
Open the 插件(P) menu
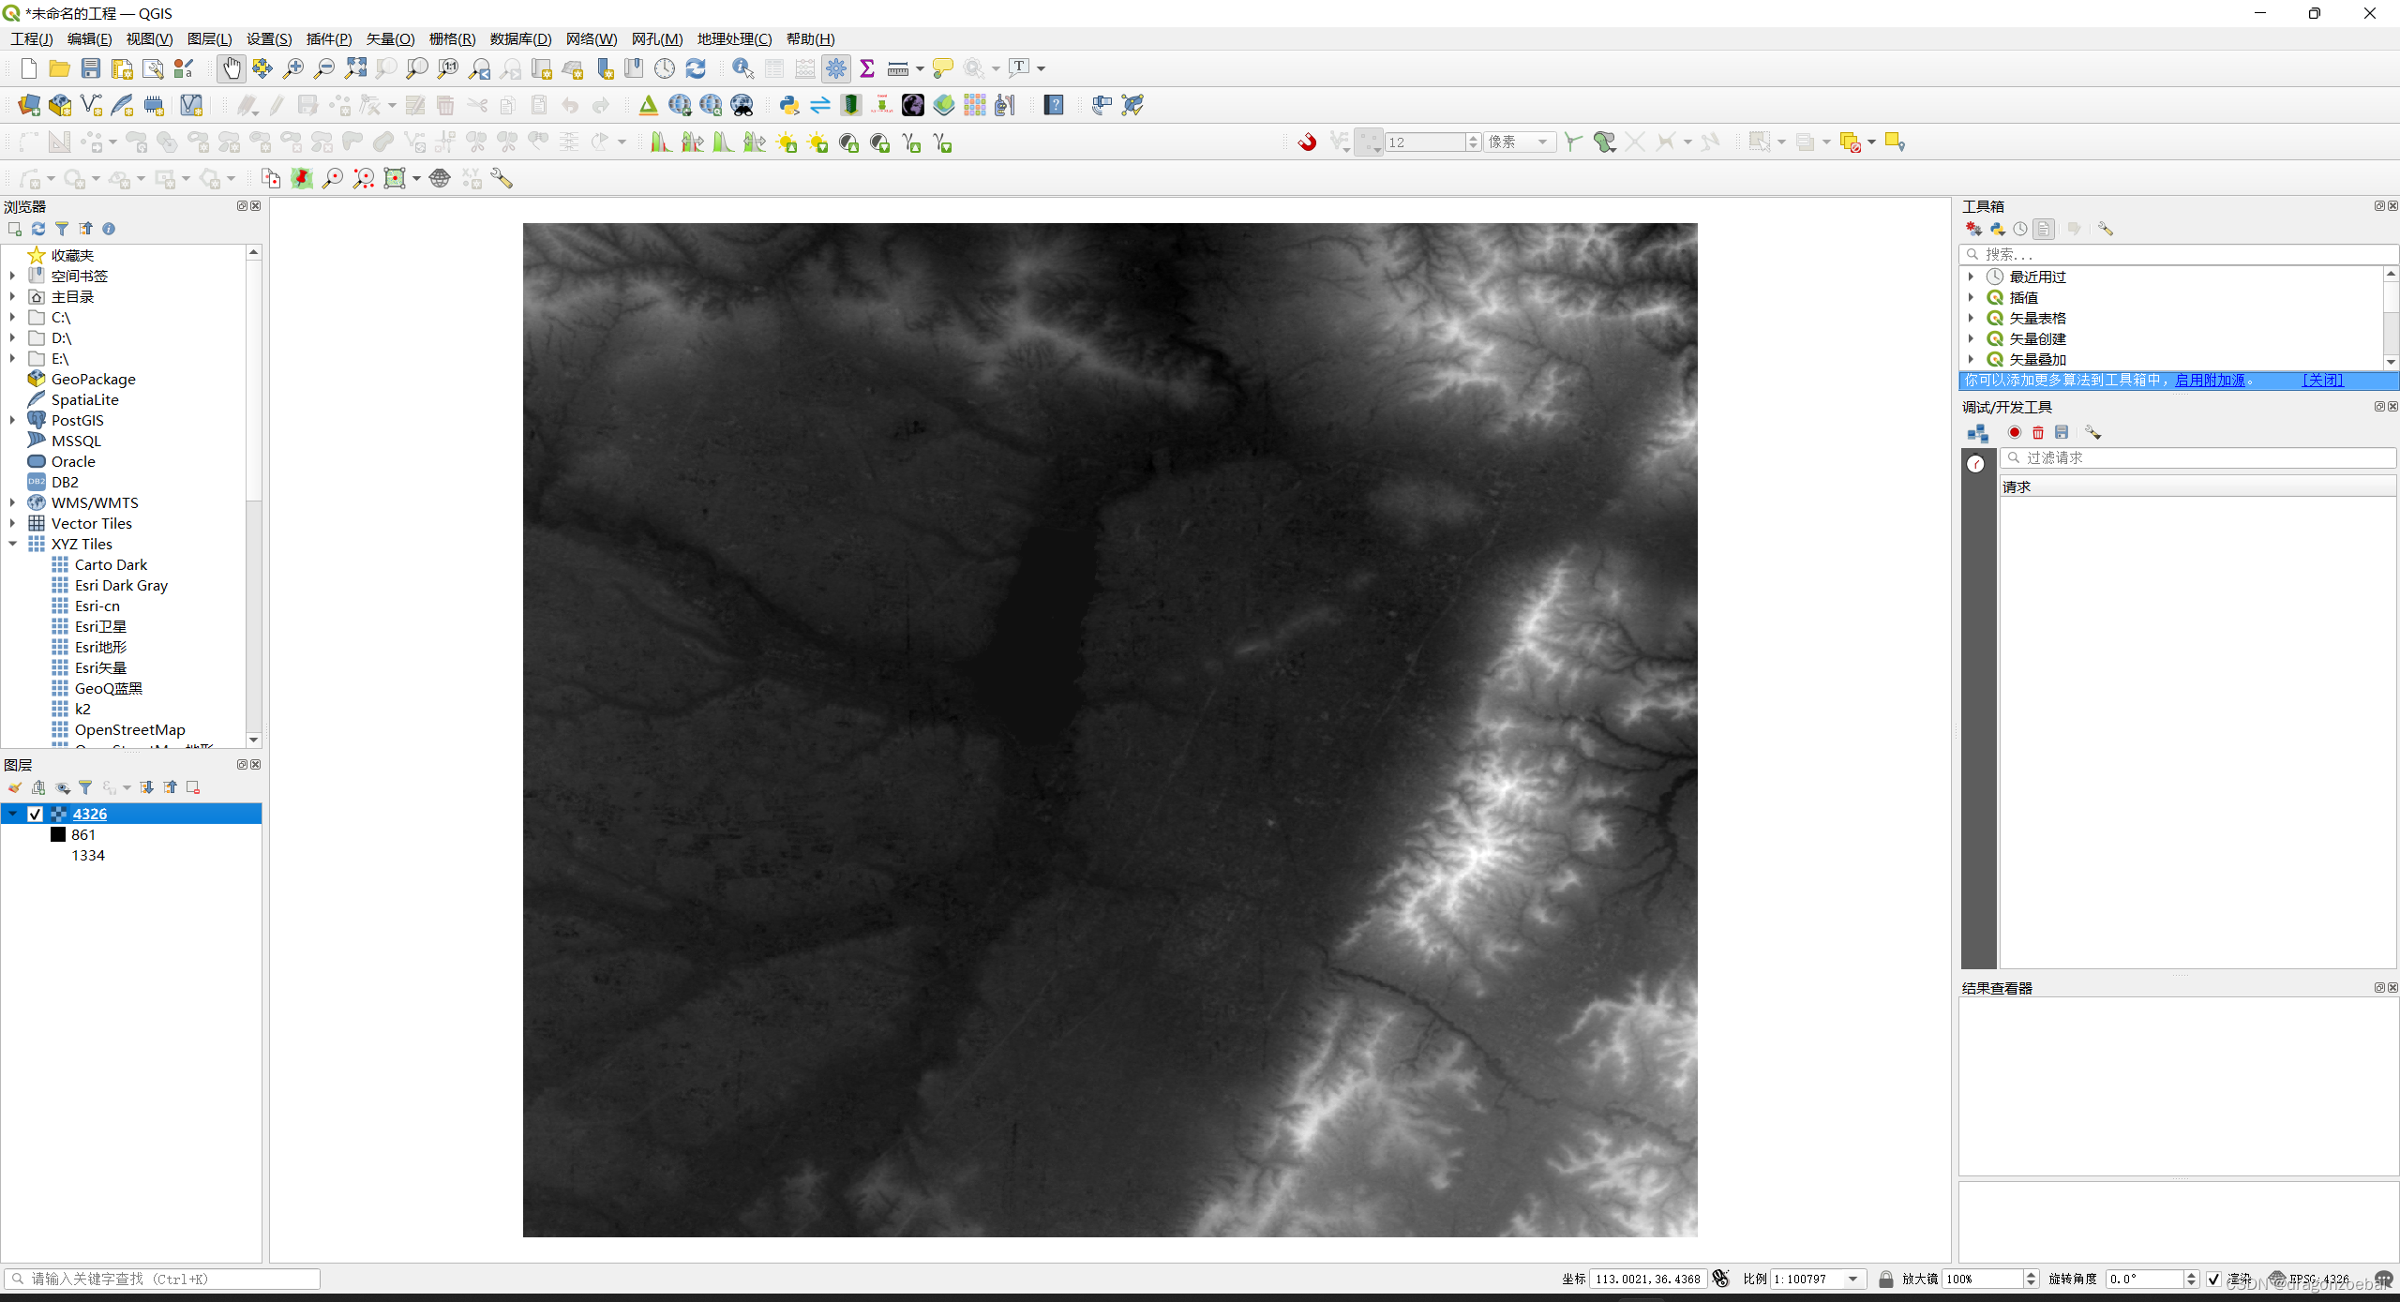coord(329,38)
